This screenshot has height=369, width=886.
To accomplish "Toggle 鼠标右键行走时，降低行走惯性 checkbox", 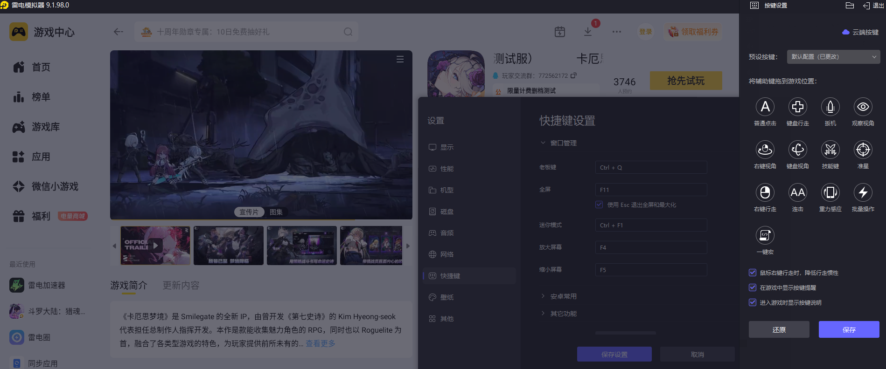I will pyautogui.click(x=753, y=273).
